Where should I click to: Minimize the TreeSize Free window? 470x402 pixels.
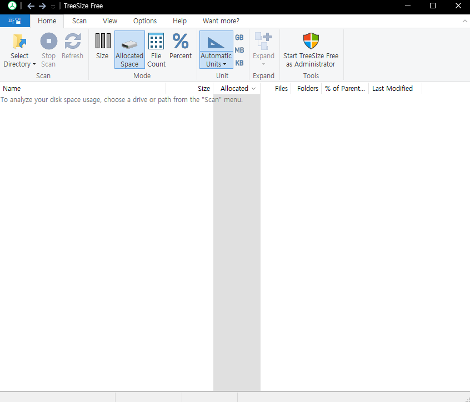(x=408, y=6)
